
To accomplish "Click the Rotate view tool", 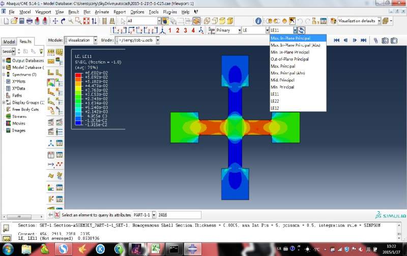I will coord(63,21).
